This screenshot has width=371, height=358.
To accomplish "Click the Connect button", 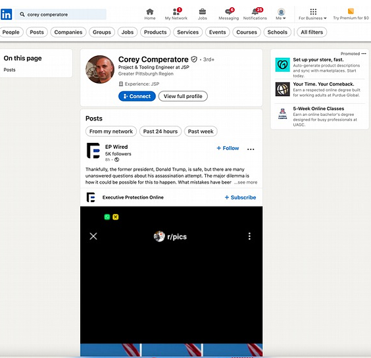I will point(137,96).
